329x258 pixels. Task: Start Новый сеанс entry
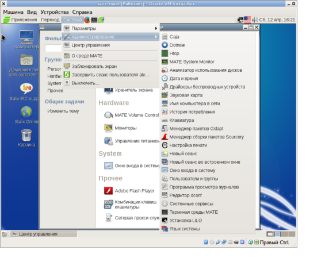point(207,153)
